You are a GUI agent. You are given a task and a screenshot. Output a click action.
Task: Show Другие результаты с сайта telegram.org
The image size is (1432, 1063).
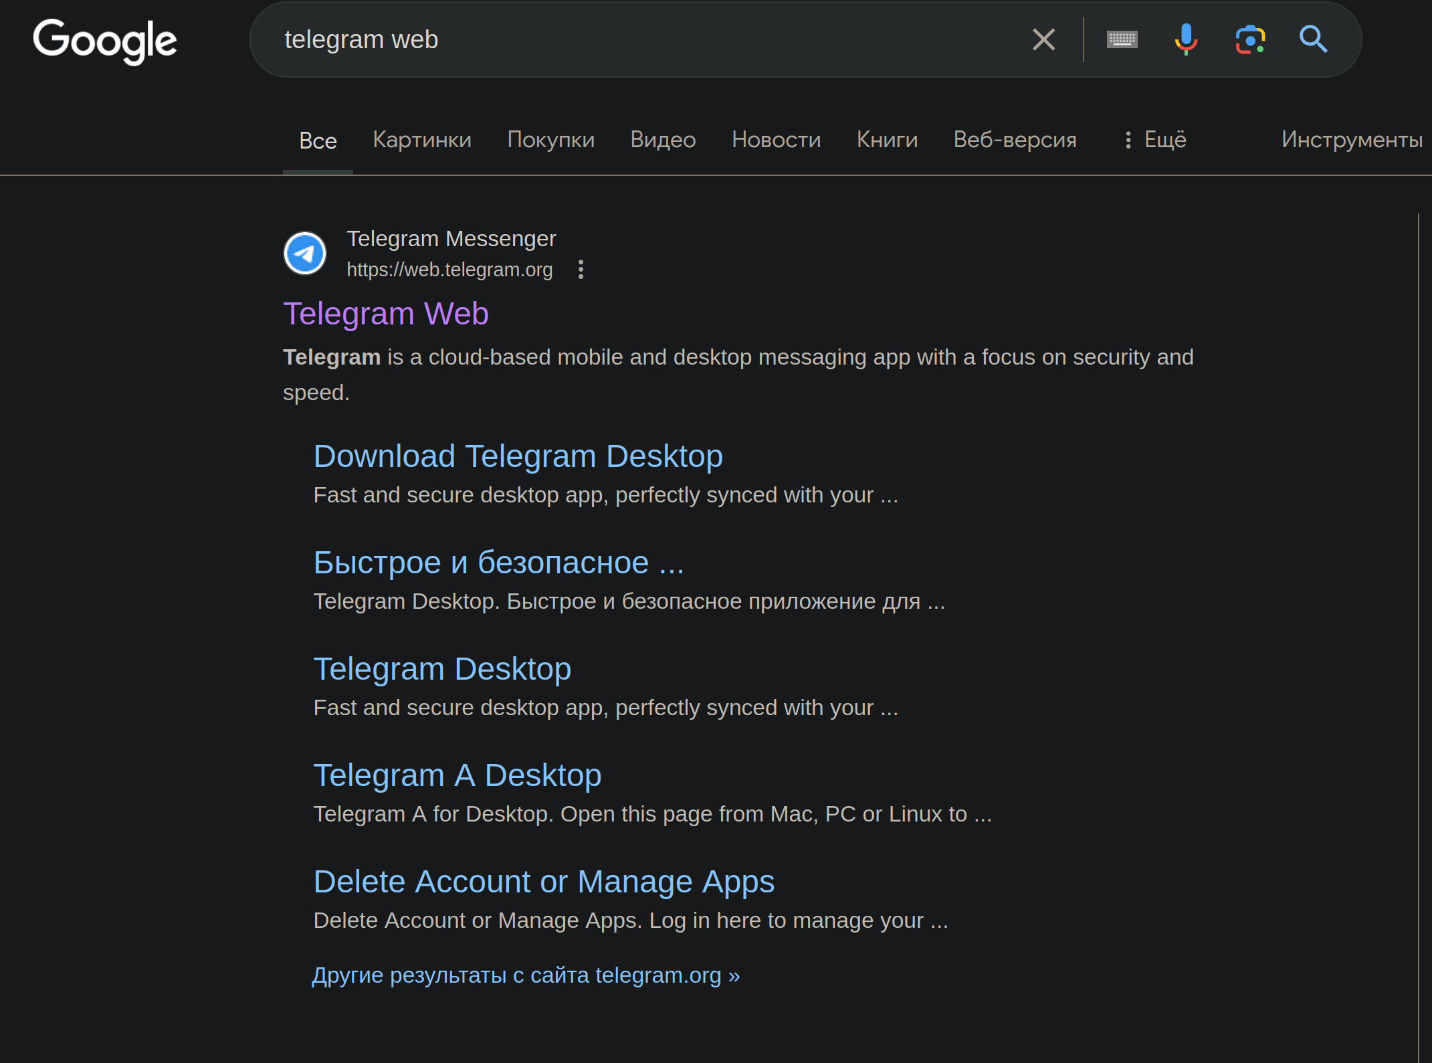point(526,975)
